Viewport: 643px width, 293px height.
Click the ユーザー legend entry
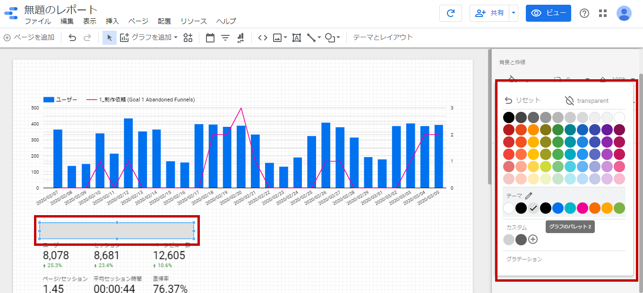[x=60, y=100]
